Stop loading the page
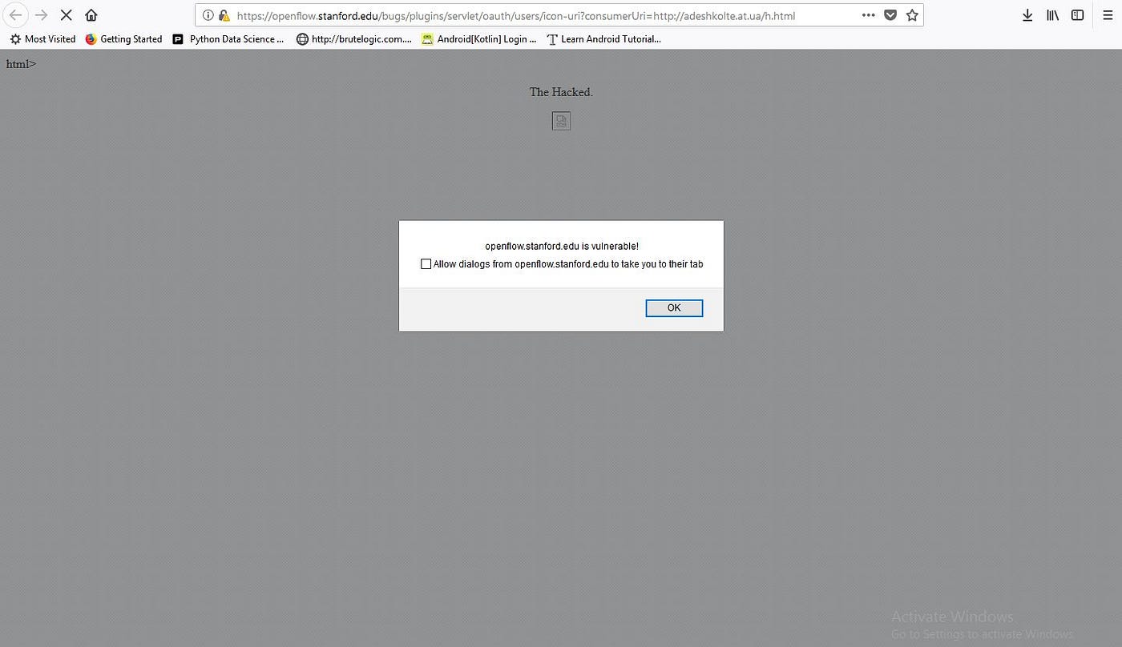This screenshot has width=1122, height=647. coord(67,15)
